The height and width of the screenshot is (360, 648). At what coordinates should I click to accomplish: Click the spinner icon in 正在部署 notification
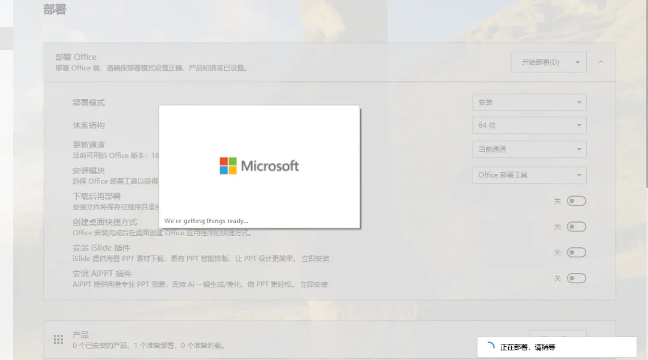tap(490, 347)
